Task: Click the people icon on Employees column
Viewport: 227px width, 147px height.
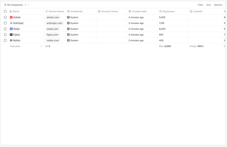Action: click(x=160, y=11)
